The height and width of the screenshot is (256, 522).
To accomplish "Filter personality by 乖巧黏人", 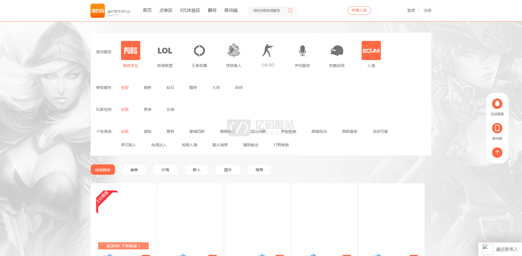I will click(129, 145).
